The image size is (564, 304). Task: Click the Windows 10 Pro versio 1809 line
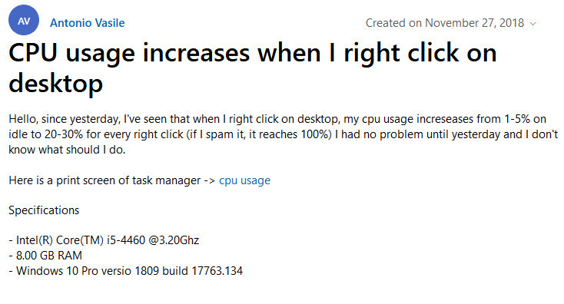[125, 271]
